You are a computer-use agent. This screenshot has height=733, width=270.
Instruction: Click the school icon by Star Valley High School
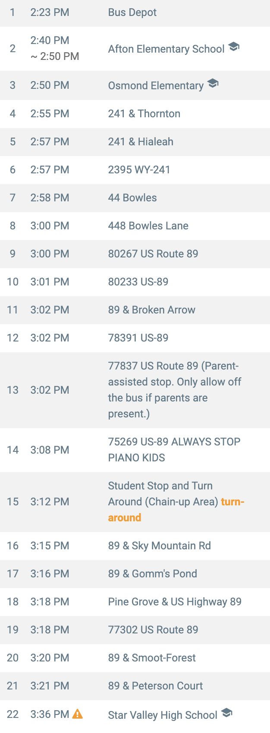pyautogui.click(x=226, y=713)
